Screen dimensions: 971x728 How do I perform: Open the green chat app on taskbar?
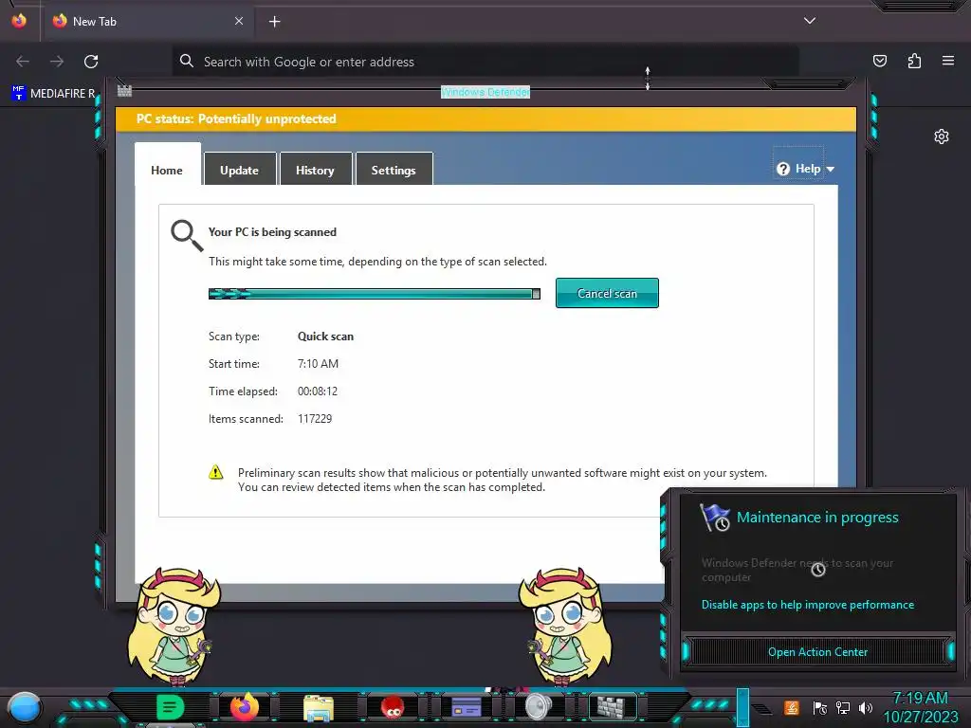coord(171,707)
